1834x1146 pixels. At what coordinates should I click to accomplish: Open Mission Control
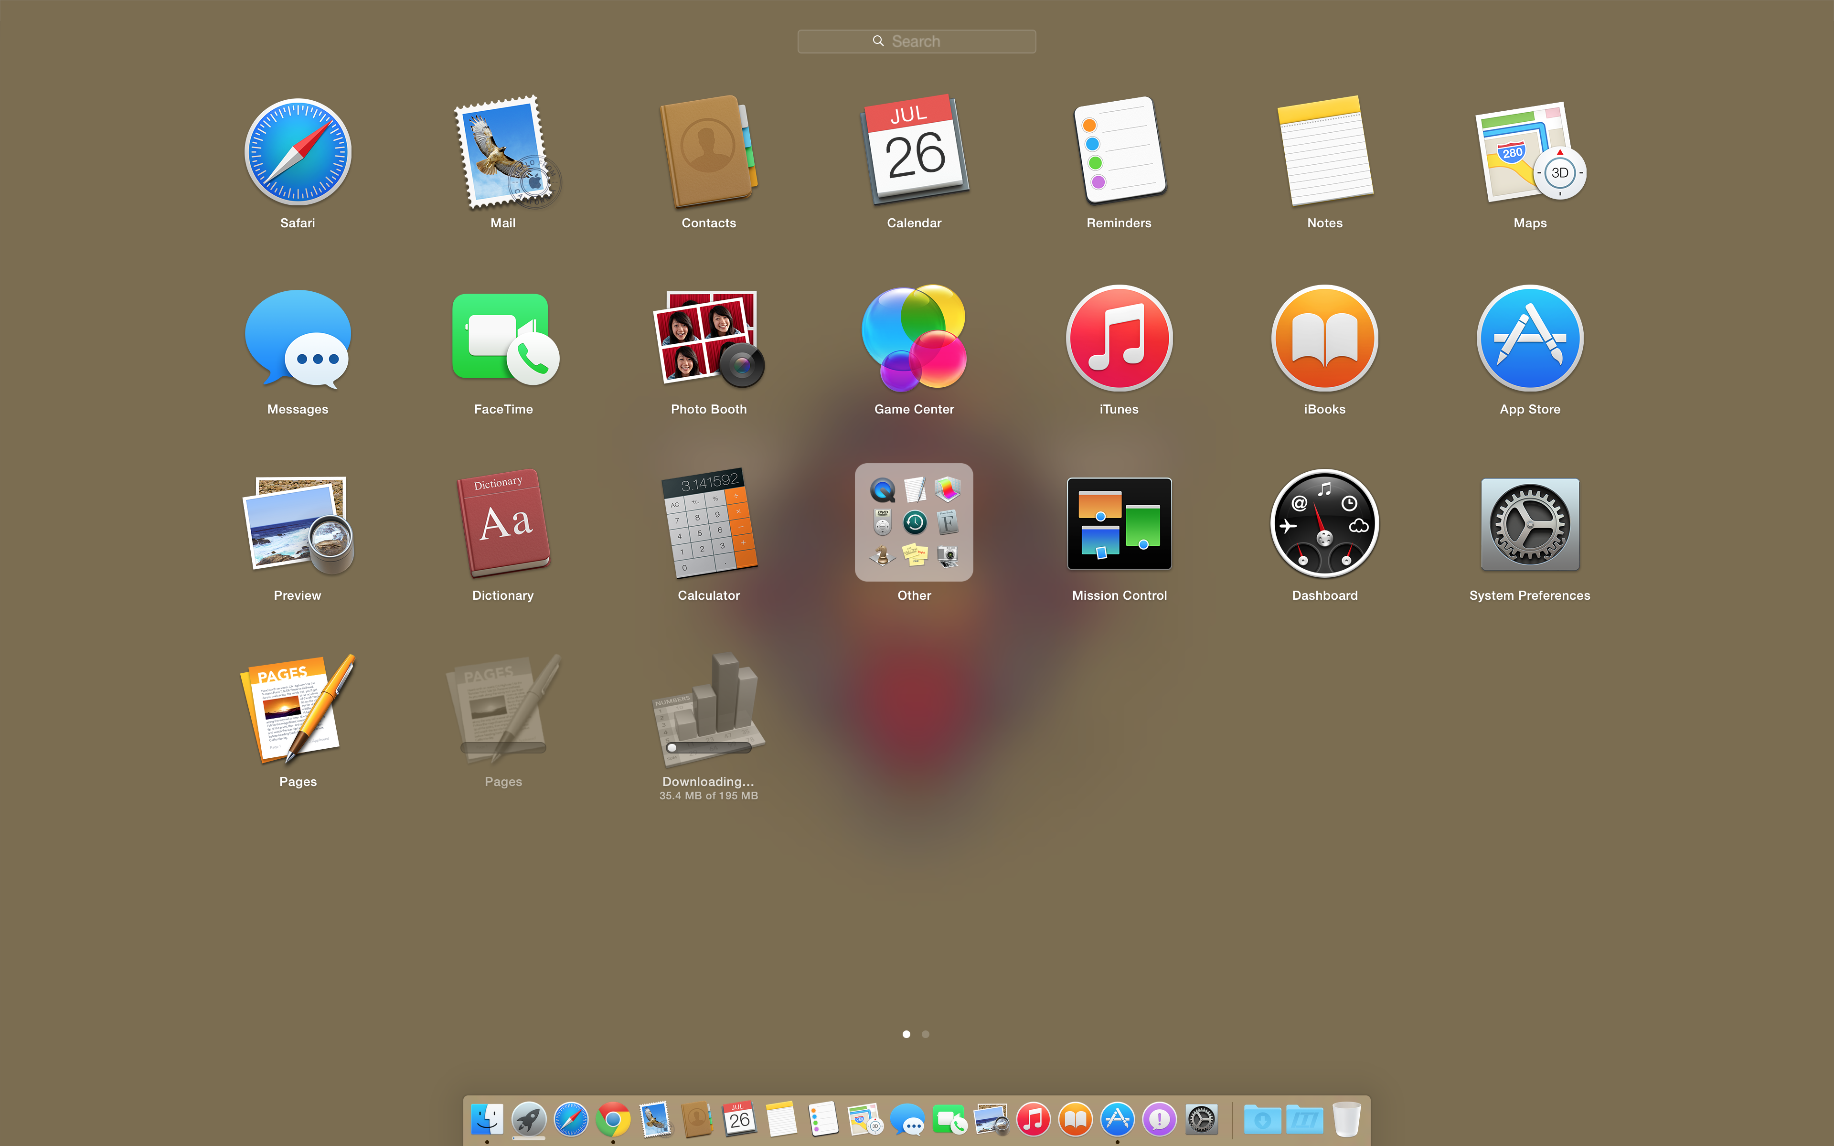(1120, 523)
